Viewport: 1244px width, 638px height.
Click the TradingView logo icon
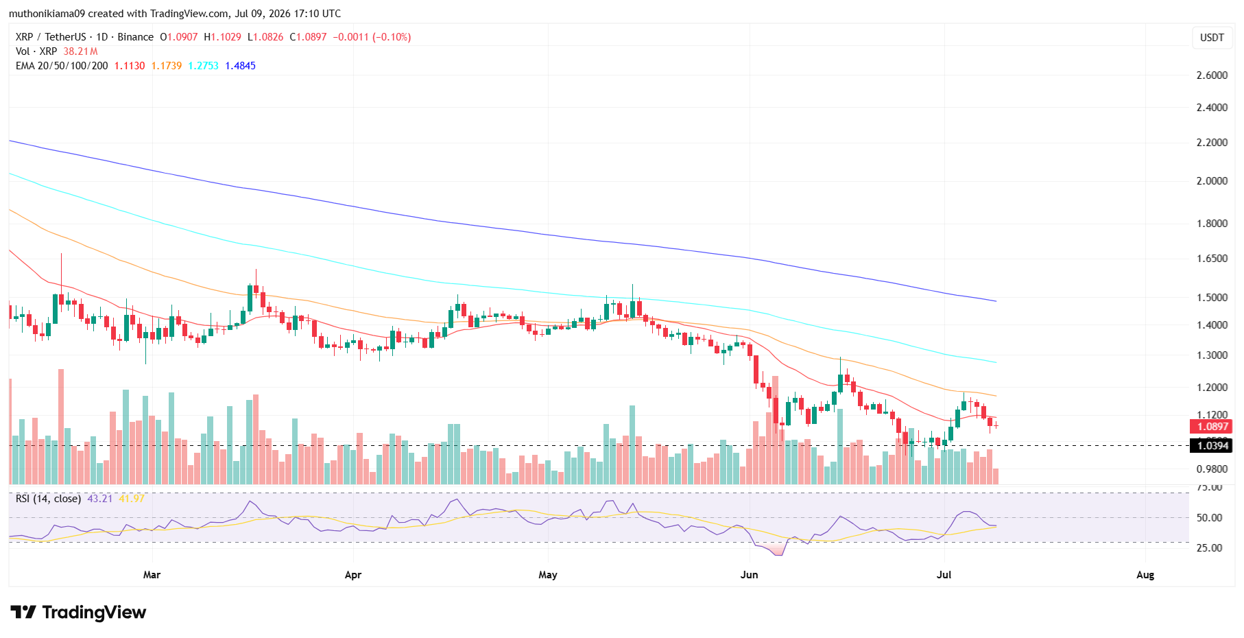(x=23, y=612)
